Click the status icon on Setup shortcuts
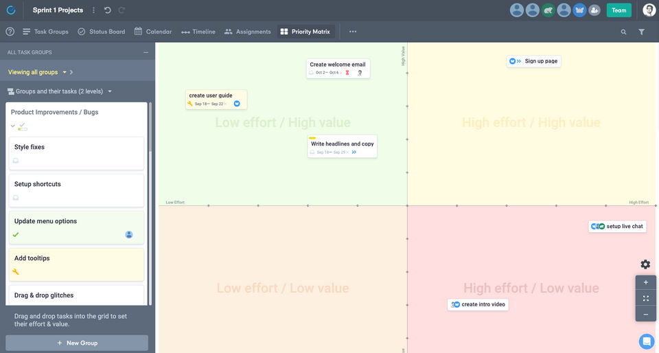 pyautogui.click(x=16, y=198)
